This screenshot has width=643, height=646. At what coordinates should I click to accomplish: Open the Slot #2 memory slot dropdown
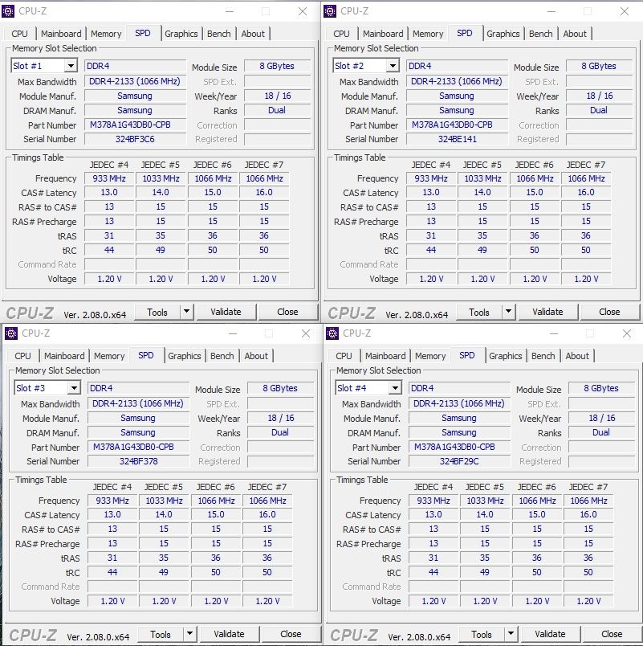point(393,66)
